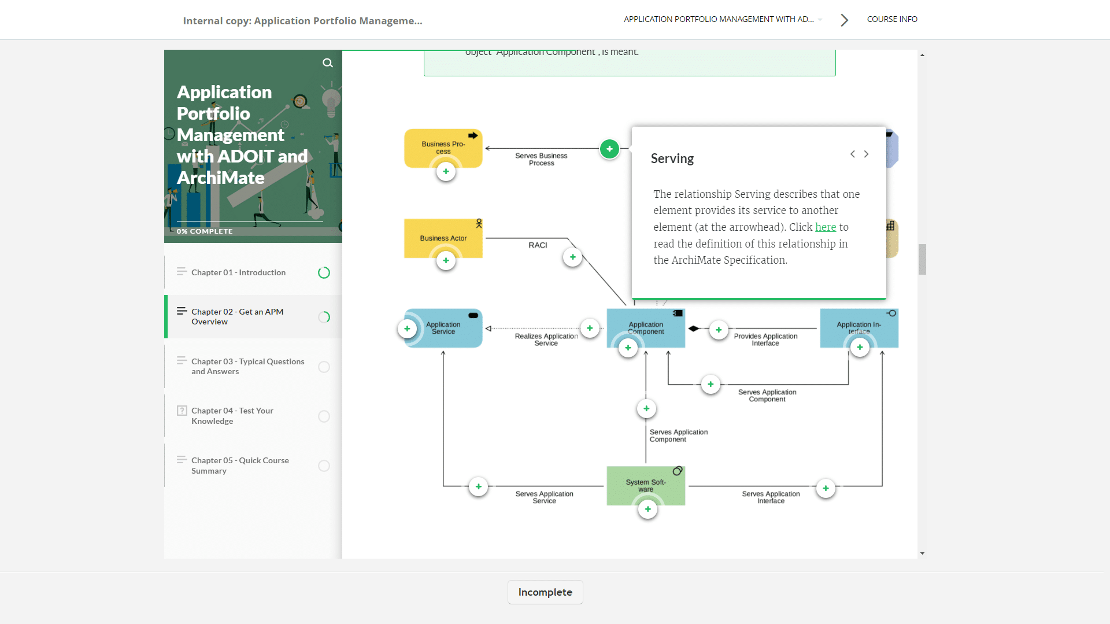
Task: Click Chapter 04 completion circle
Action: point(324,416)
